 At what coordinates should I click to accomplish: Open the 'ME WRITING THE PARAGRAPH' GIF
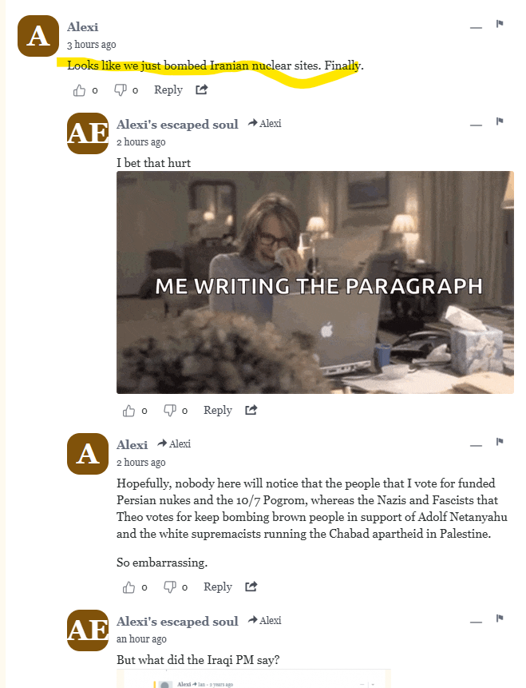tap(315, 282)
